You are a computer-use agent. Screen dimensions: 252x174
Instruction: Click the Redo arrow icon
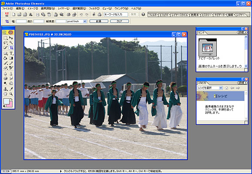(87, 15)
